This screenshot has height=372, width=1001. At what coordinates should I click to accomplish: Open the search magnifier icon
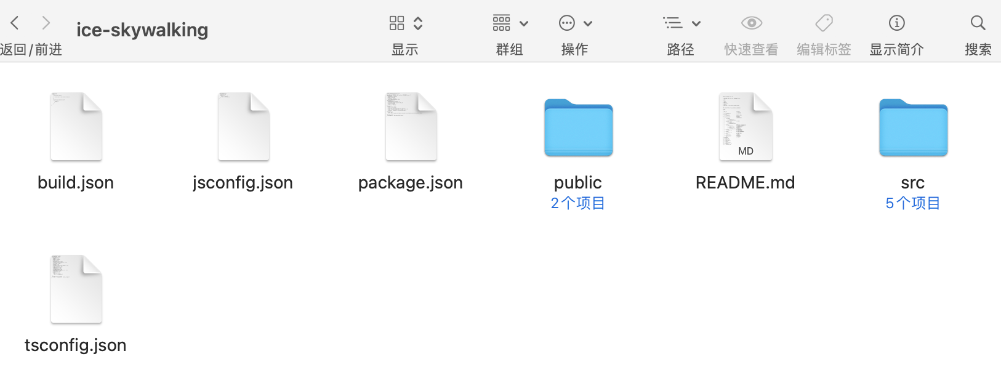coord(978,23)
